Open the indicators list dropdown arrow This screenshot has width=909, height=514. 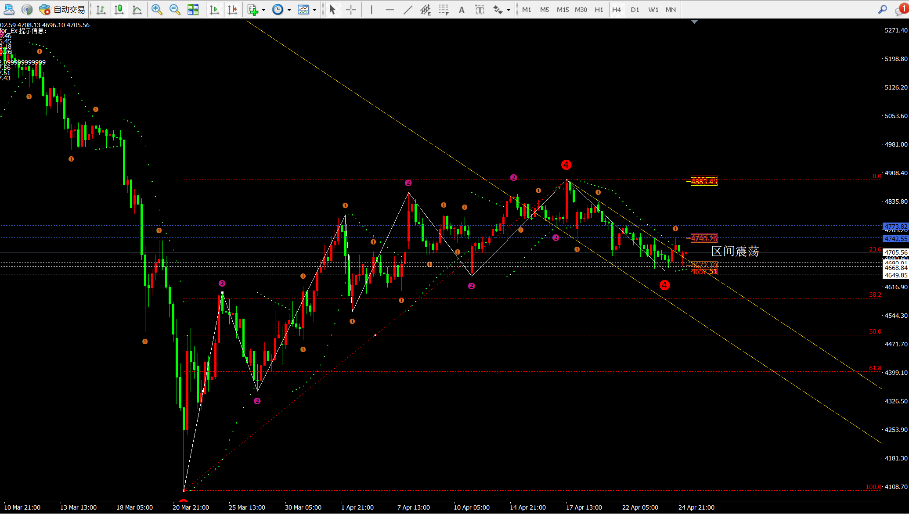point(263,10)
